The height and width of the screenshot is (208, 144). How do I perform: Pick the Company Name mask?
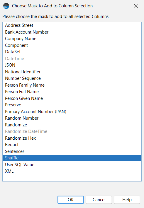72,39
